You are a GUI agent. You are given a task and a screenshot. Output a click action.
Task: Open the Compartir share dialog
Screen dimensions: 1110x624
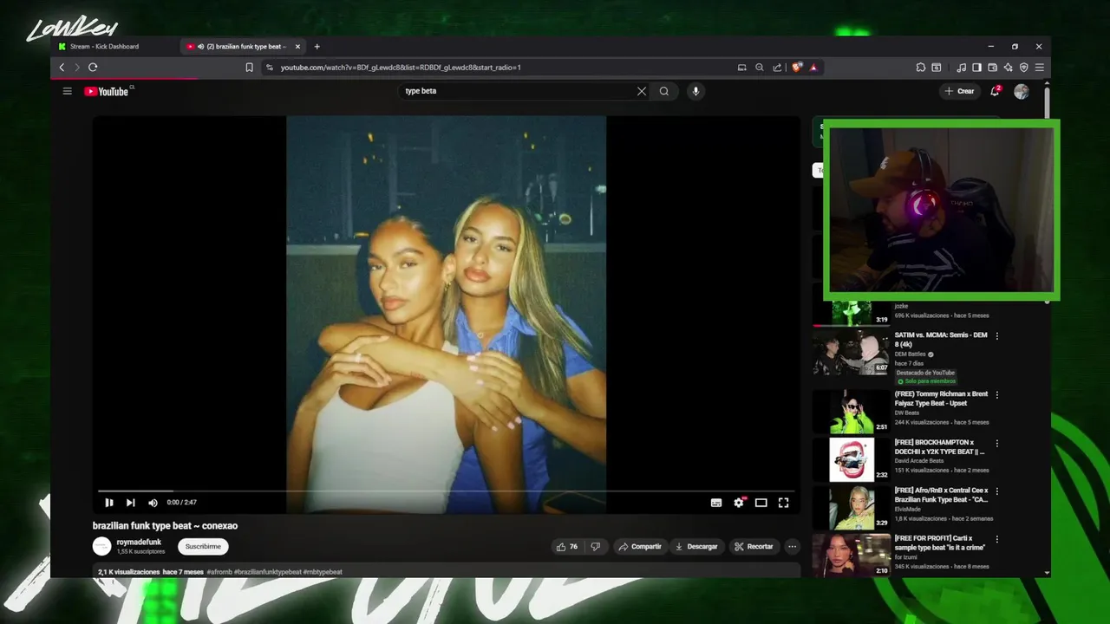pos(639,547)
